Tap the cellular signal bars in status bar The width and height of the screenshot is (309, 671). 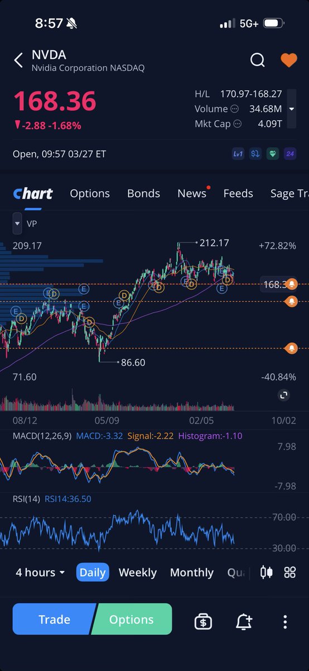coord(227,24)
